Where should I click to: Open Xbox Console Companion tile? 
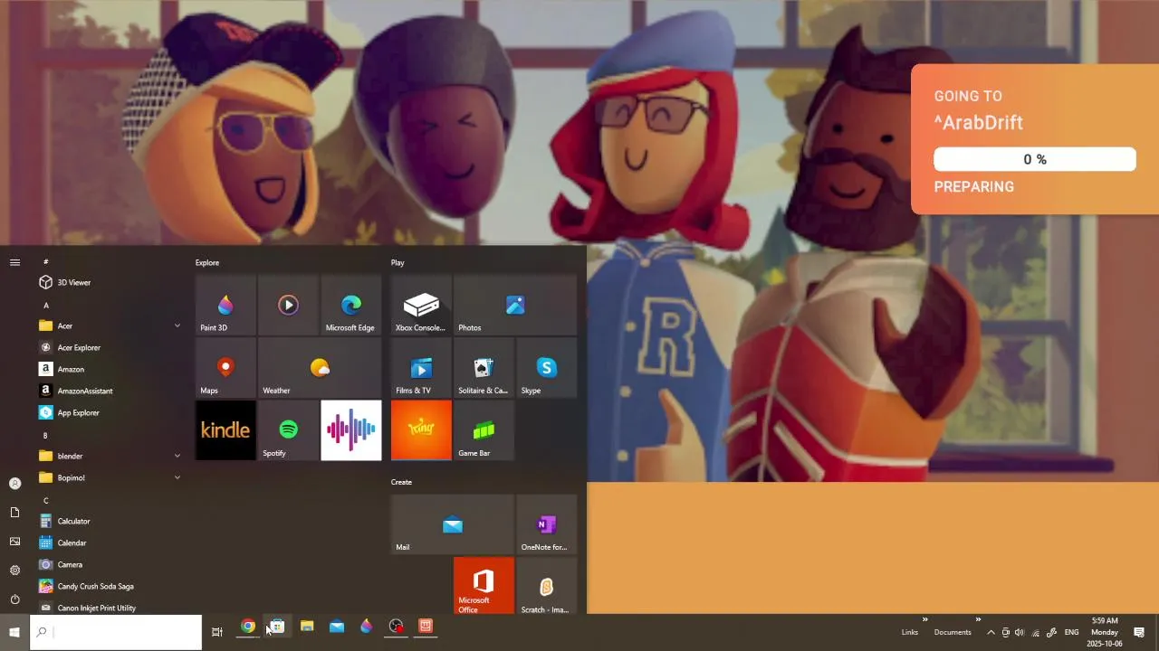pos(421,306)
